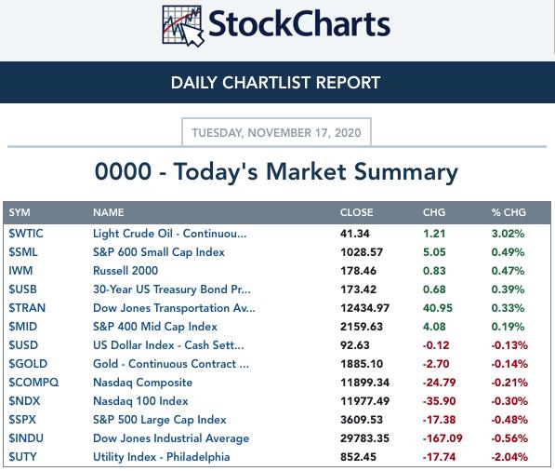Open S&P 500 Large Cap Index

pos(160,420)
